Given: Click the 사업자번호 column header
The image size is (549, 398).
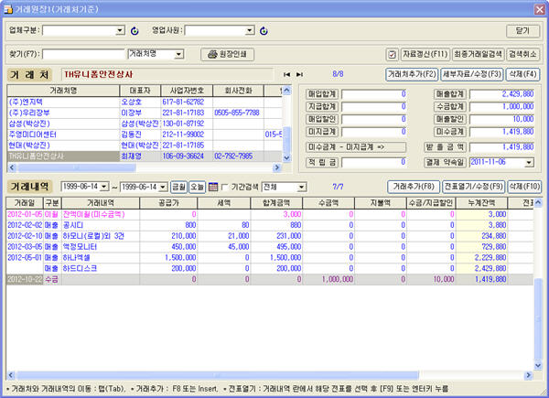Looking at the screenshot, I should click(x=187, y=91).
